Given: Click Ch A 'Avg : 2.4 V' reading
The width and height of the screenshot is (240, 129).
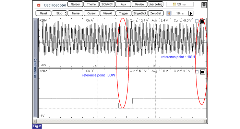Looking at the screenshot, I should [x=160, y=20].
